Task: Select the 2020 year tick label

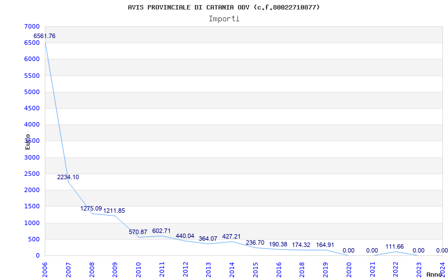Action: pos(348,270)
